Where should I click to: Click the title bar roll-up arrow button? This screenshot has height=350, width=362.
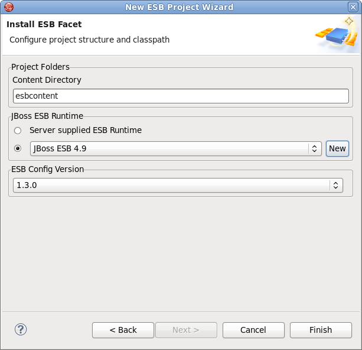point(342,7)
